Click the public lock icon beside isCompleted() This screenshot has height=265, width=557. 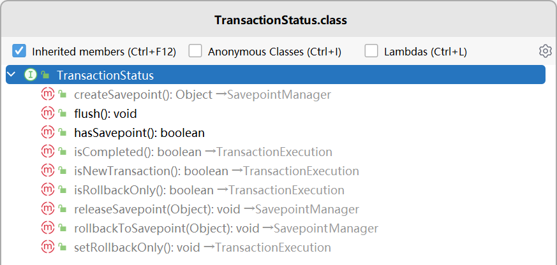point(63,152)
